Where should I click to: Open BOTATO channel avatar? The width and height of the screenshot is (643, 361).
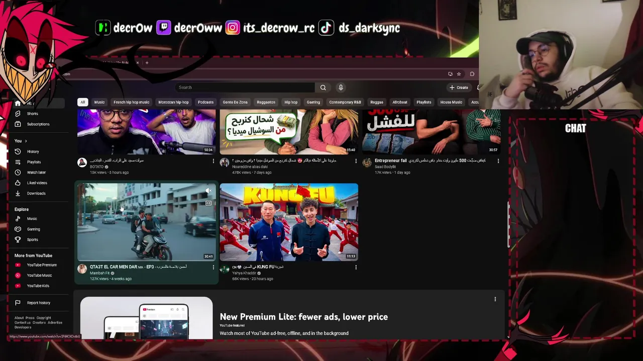[82, 162]
